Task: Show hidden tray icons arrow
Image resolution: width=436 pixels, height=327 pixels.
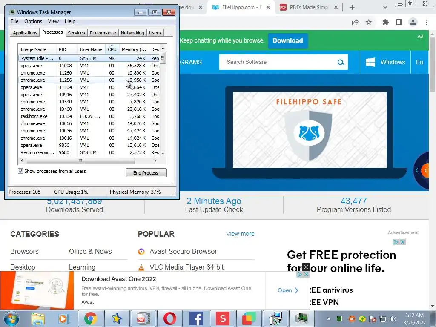Action: coord(329,319)
